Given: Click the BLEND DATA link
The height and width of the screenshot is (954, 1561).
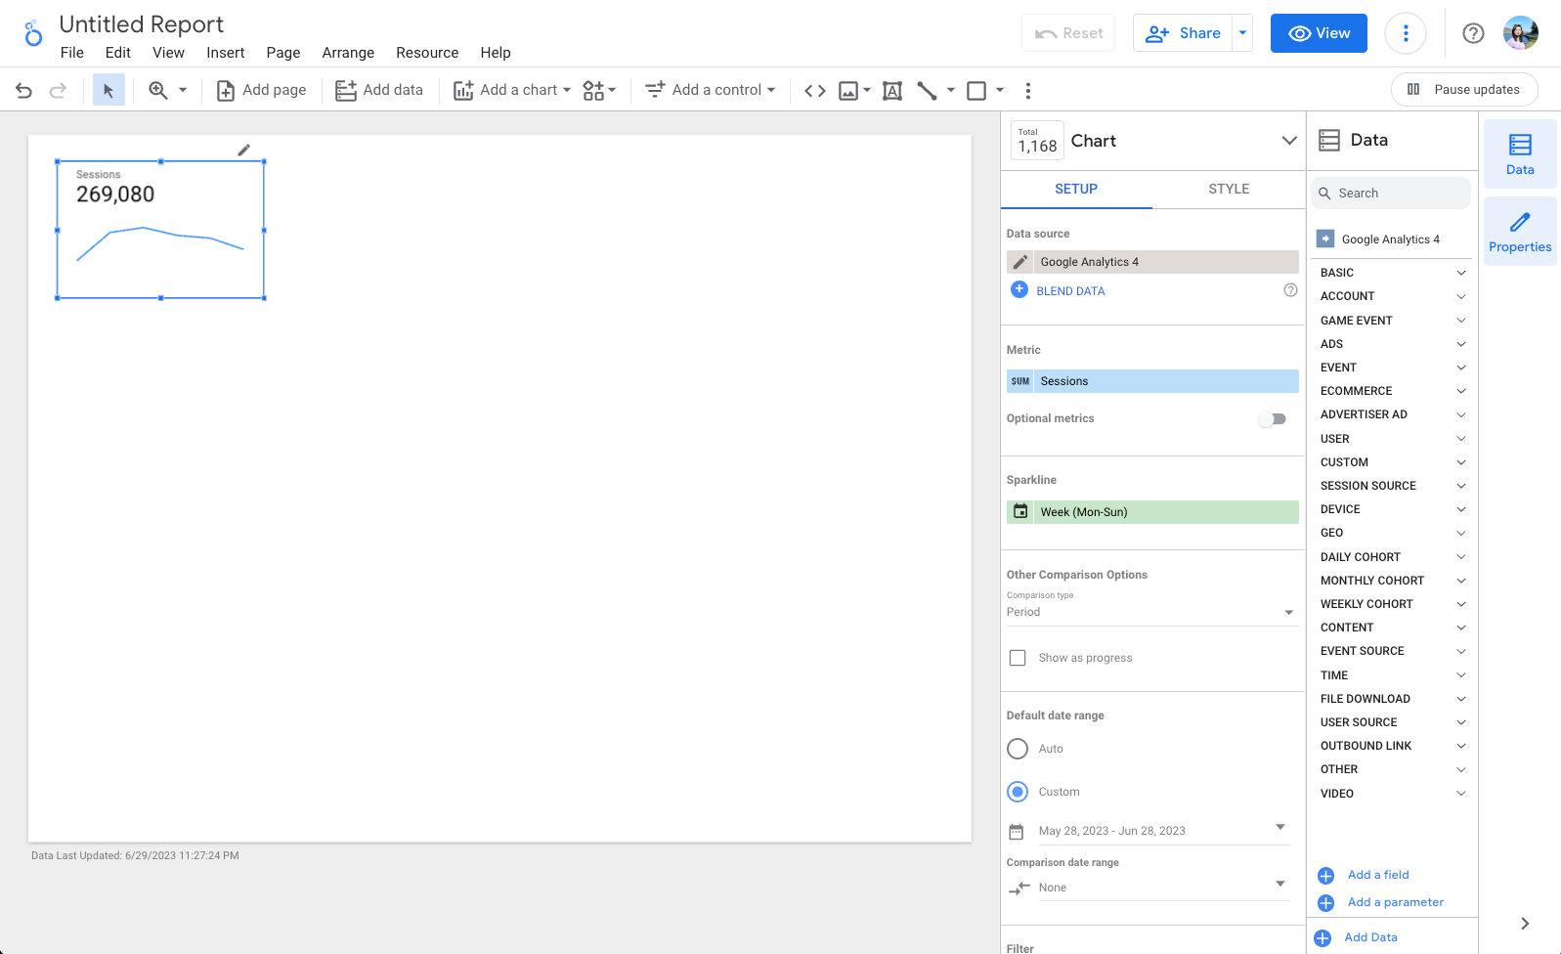Looking at the screenshot, I should [x=1069, y=291].
